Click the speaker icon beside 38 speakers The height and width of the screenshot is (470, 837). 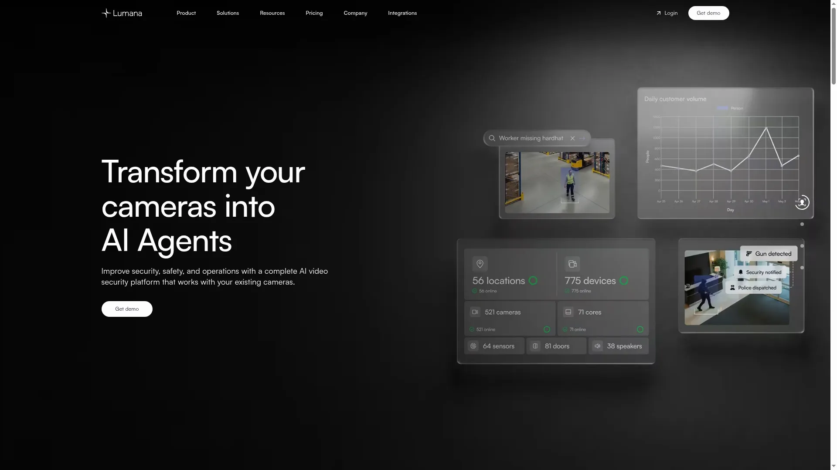[598, 346]
